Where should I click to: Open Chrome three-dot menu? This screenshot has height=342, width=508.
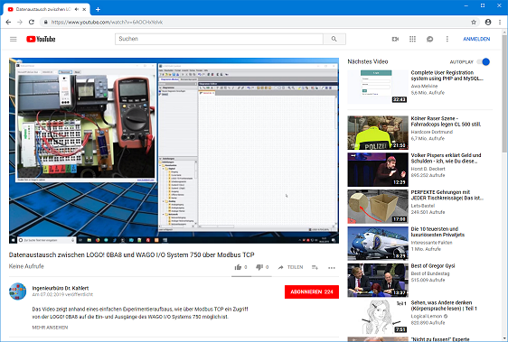(500, 22)
